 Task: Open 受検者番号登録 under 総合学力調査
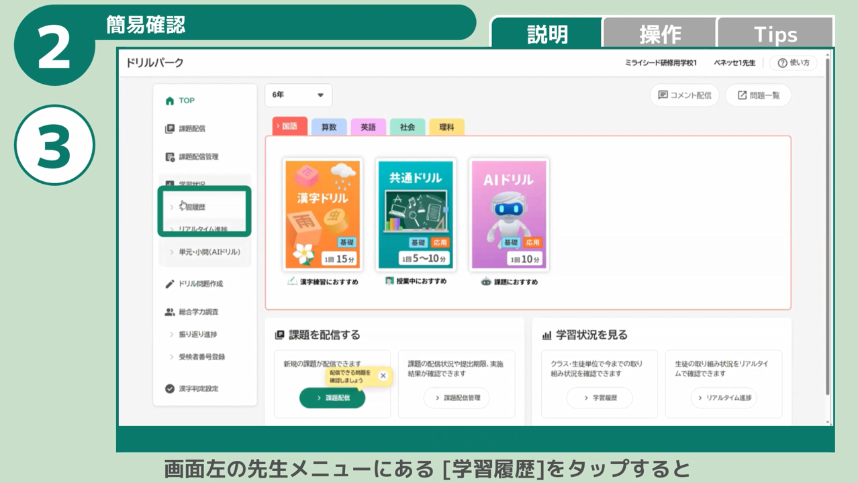coord(199,357)
